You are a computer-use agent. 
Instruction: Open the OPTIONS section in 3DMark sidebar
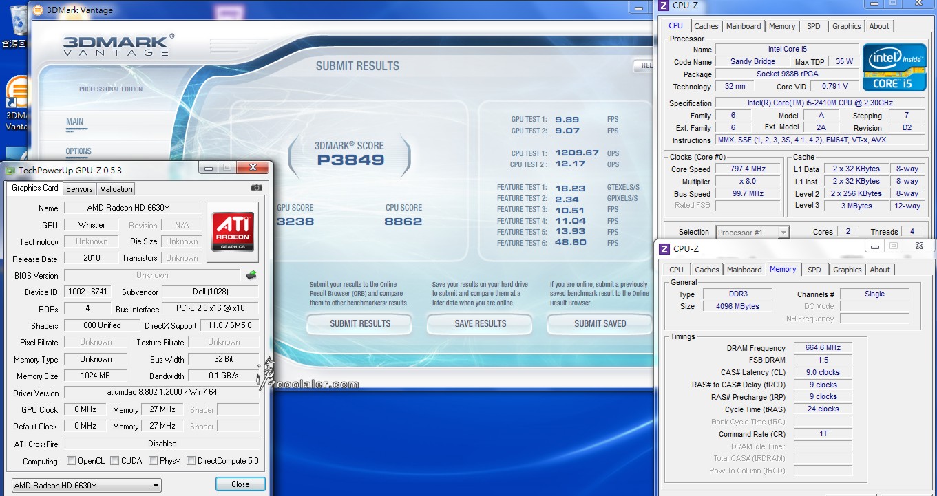point(78,151)
